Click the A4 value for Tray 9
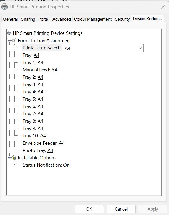The height and width of the screenshot is (215, 169). pyautogui.click(x=40, y=128)
